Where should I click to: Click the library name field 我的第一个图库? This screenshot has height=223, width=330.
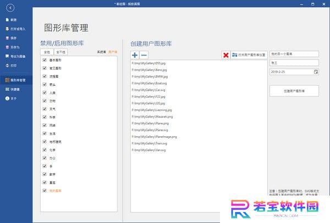(x=294, y=54)
